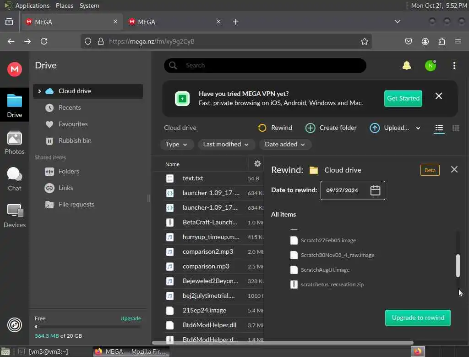
Task: Close the Rewind panel
Action: pyautogui.click(x=454, y=169)
